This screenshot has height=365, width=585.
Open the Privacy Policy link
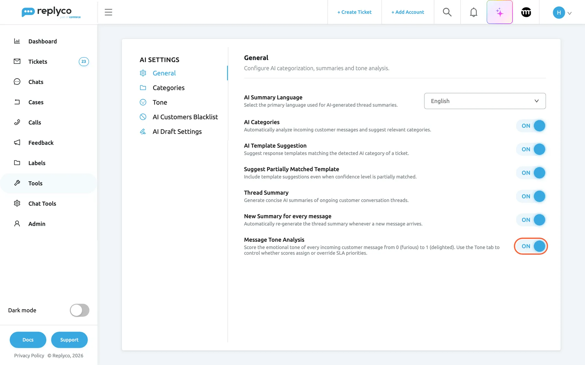point(29,356)
